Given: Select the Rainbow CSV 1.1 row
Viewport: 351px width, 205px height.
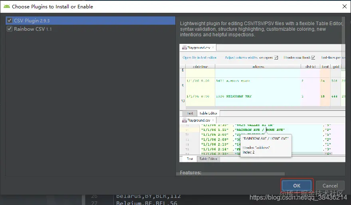Looking at the screenshot, I should (90, 29).
